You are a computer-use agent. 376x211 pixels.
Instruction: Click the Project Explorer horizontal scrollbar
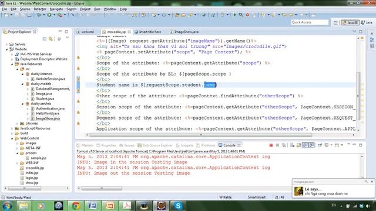pos(25,189)
